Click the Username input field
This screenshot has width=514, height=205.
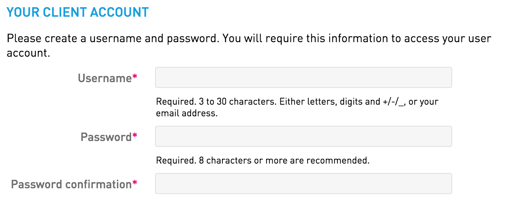pos(303,77)
